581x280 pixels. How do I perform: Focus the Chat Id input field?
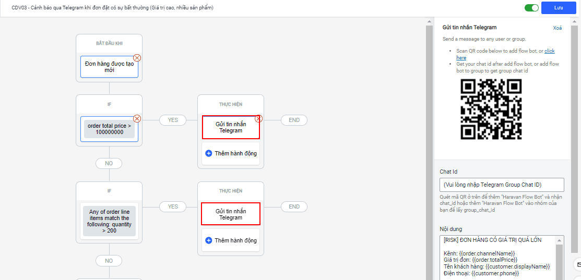tap(501, 185)
